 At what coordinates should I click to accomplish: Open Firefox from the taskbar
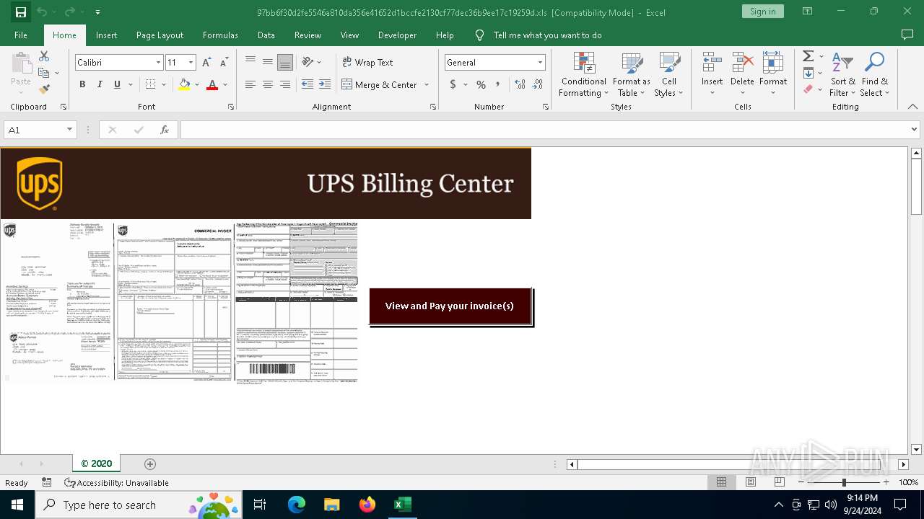[x=367, y=505]
